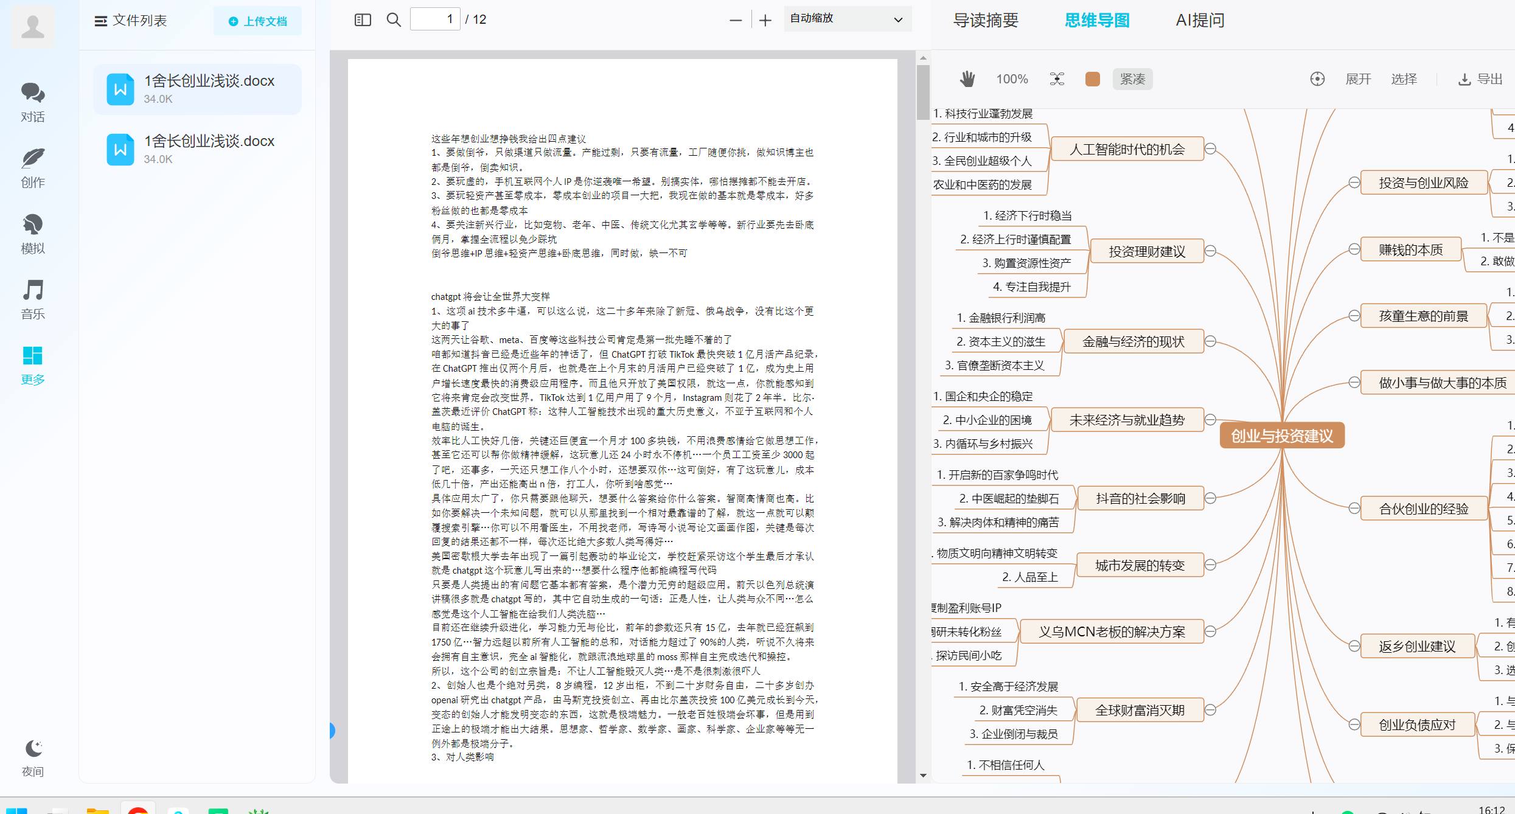Viewport: 1515px width, 814px height.
Task: Select 金融与经济的现状 node
Action: (1134, 341)
